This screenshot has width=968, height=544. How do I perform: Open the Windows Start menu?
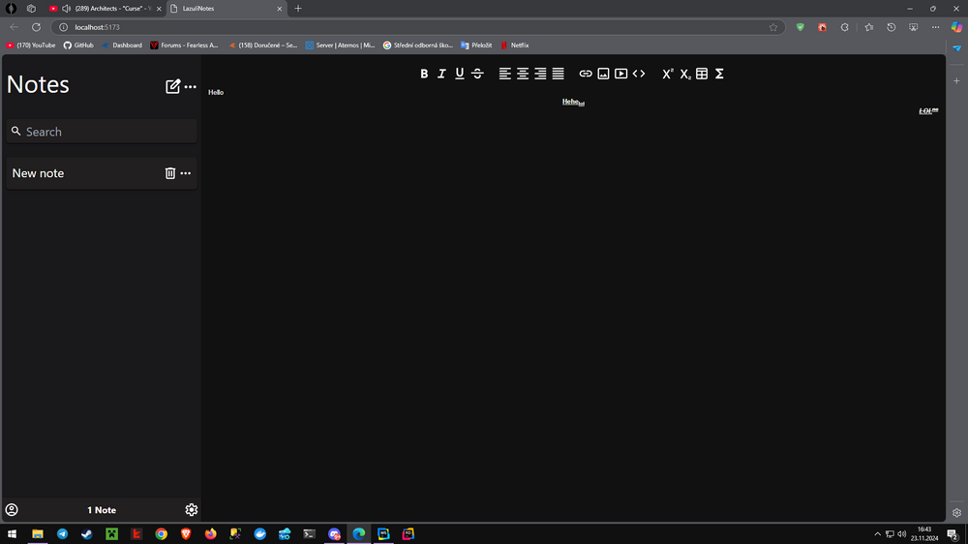coord(12,534)
